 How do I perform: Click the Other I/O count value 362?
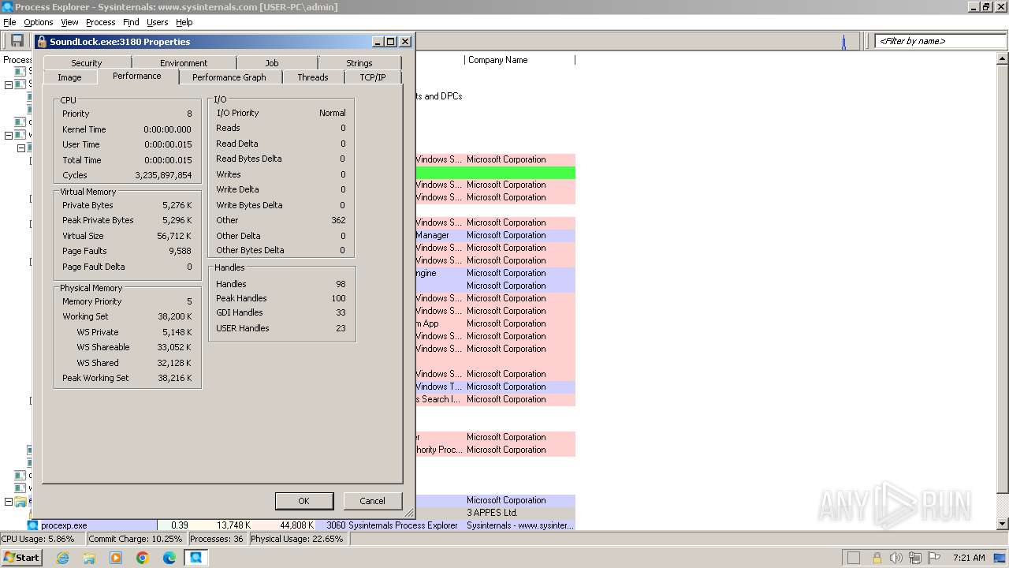pos(338,220)
